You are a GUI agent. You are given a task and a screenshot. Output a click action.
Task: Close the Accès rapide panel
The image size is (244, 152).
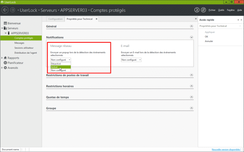point(241,20)
